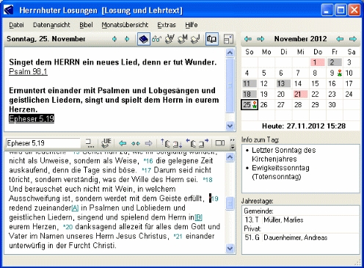Click verse number 16 marker
Image resolution: width=364 pixels, height=268 pixels.
[x=148, y=161]
